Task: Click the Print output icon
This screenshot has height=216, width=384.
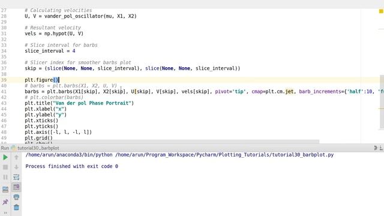Action: click(x=16, y=197)
